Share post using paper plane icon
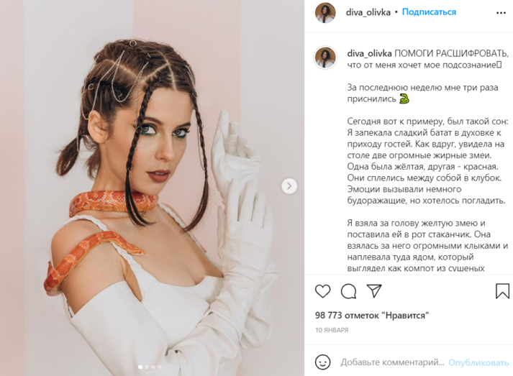513x376 pixels. click(374, 290)
